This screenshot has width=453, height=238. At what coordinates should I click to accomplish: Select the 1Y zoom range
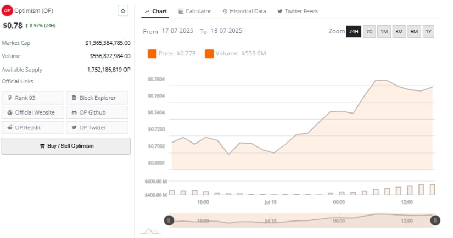click(x=428, y=31)
